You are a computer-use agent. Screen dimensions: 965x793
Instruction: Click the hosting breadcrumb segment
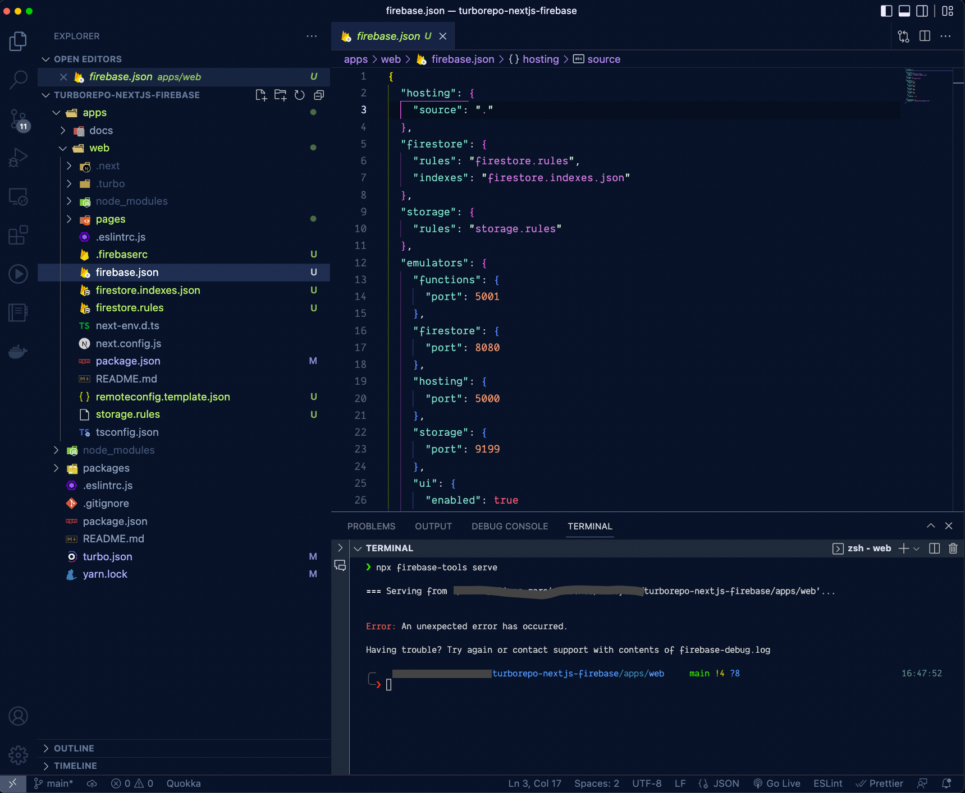[534, 59]
